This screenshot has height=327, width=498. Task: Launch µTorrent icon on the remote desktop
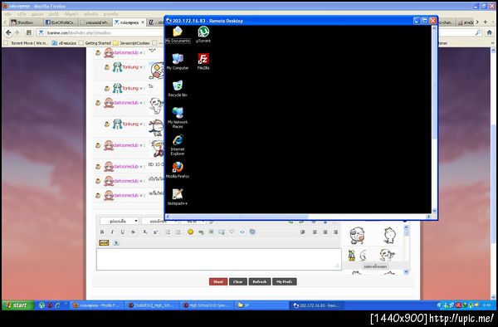click(x=203, y=35)
